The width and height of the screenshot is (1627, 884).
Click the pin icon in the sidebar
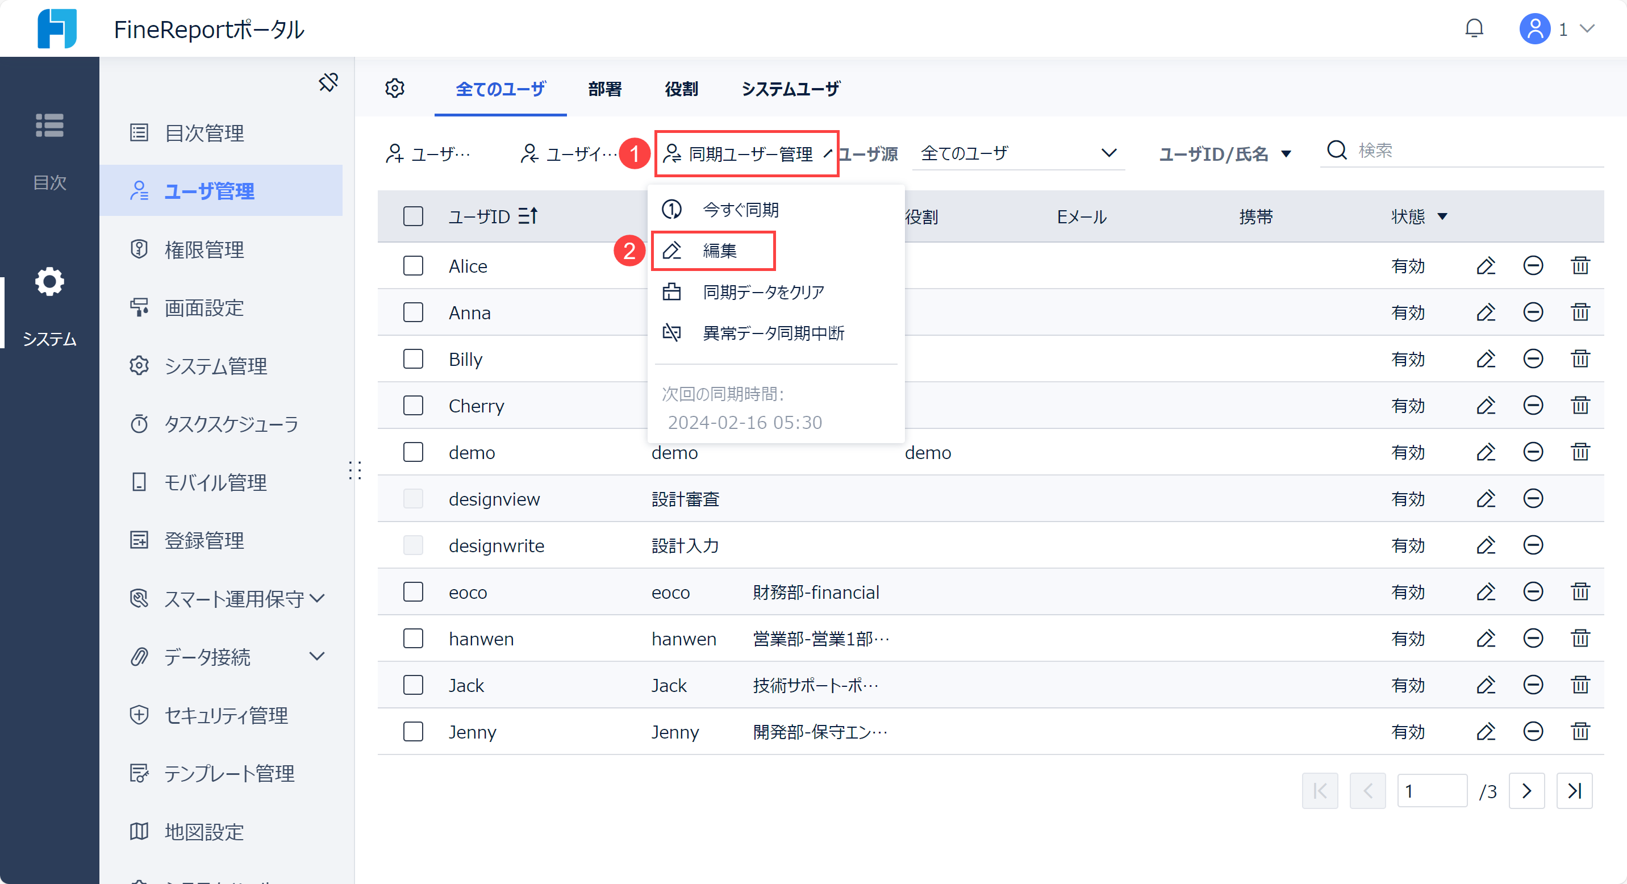tap(328, 82)
